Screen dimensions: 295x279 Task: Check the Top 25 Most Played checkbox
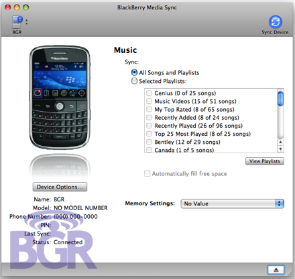pyautogui.click(x=149, y=134)
